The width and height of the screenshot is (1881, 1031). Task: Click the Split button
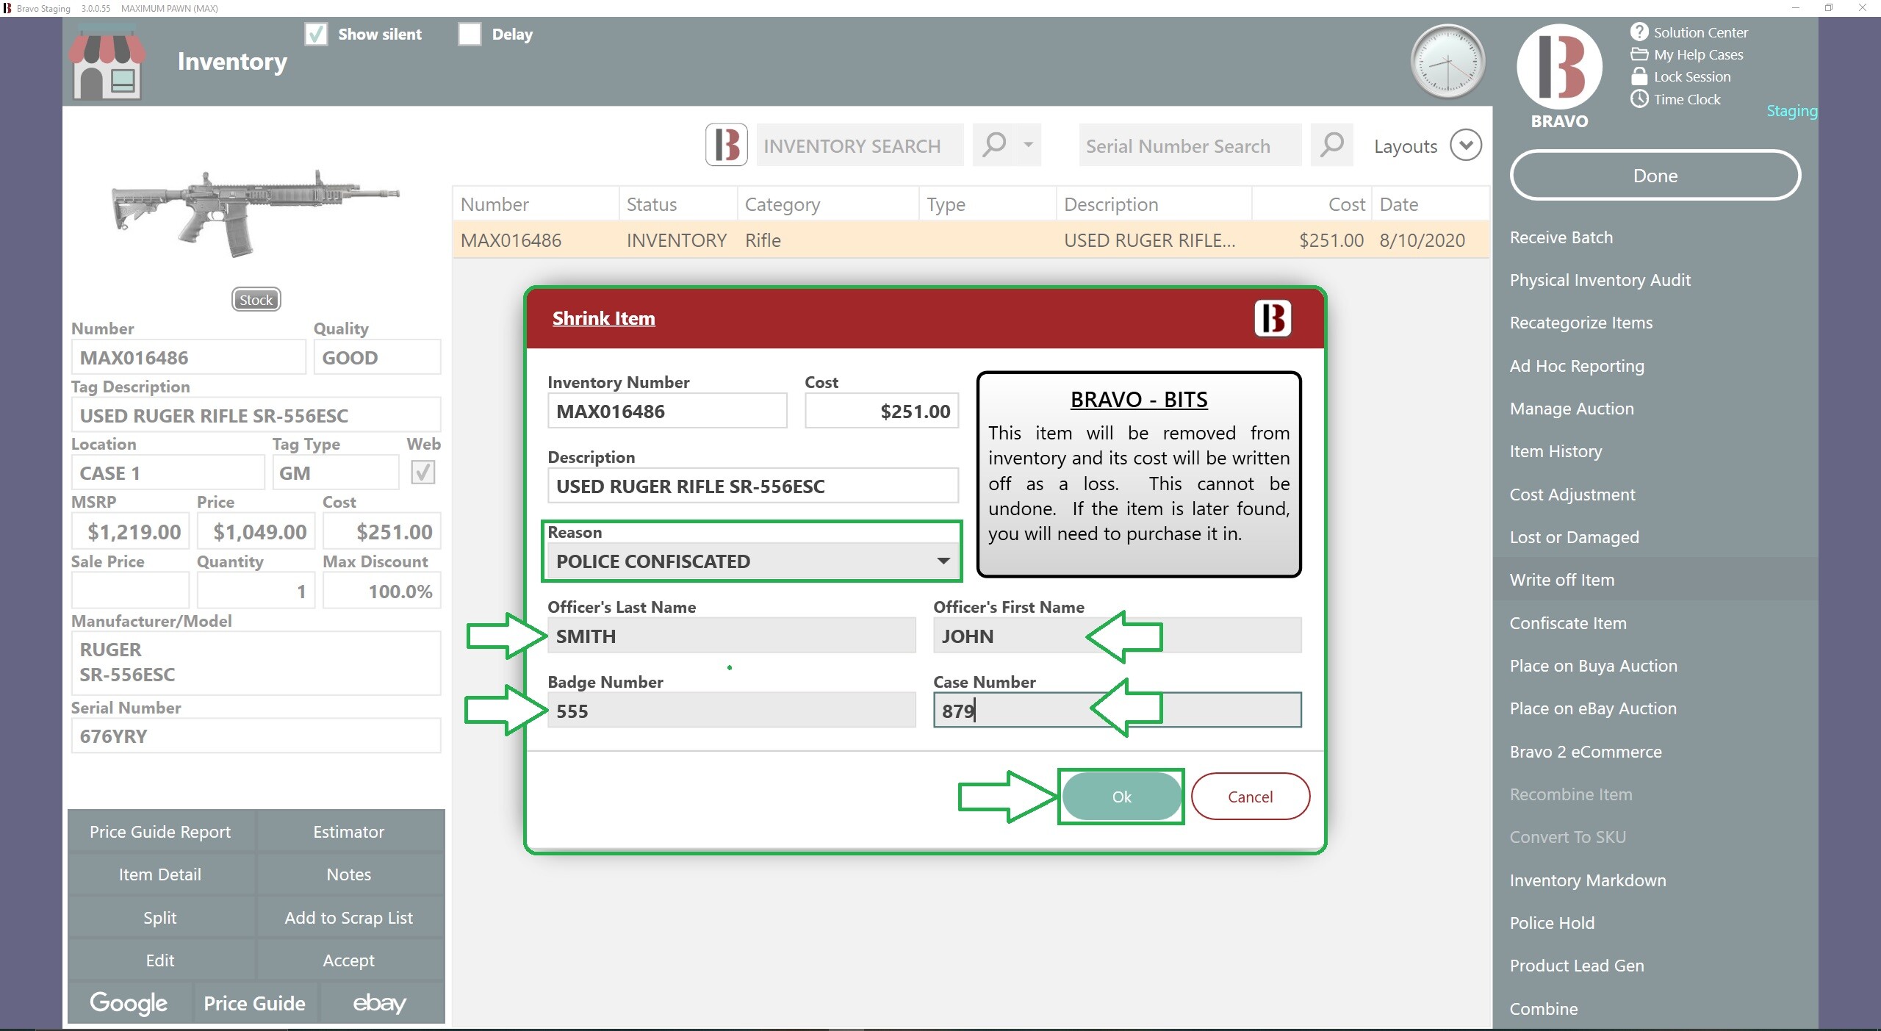(x=160, y=917)
